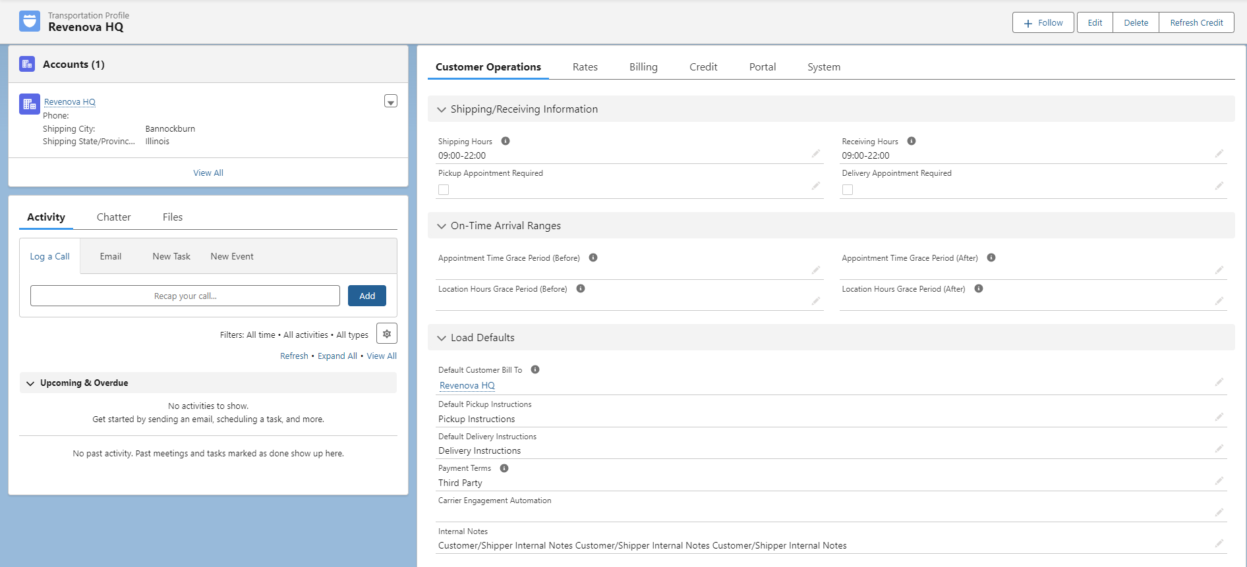Collapse Shipping/Receiving Information section
This screenshot has height=567, width=1247.
442,109
